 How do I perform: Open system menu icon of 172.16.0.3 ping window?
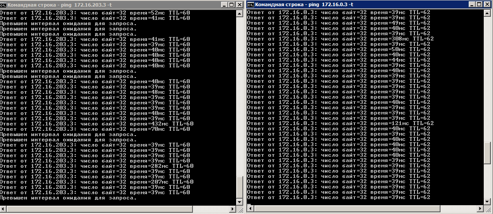[x=251, y=4]
